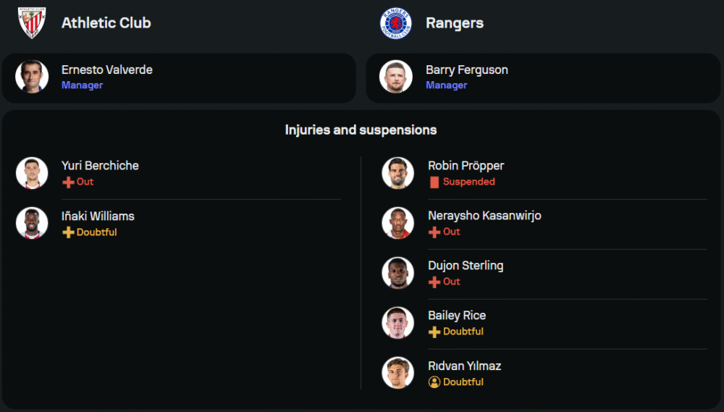The width and height of the screenshot is (724, 412).
Task: Click Yuri Berchiche's red injury cross icon
Action: pyautogui.click(x=69, y=182)
